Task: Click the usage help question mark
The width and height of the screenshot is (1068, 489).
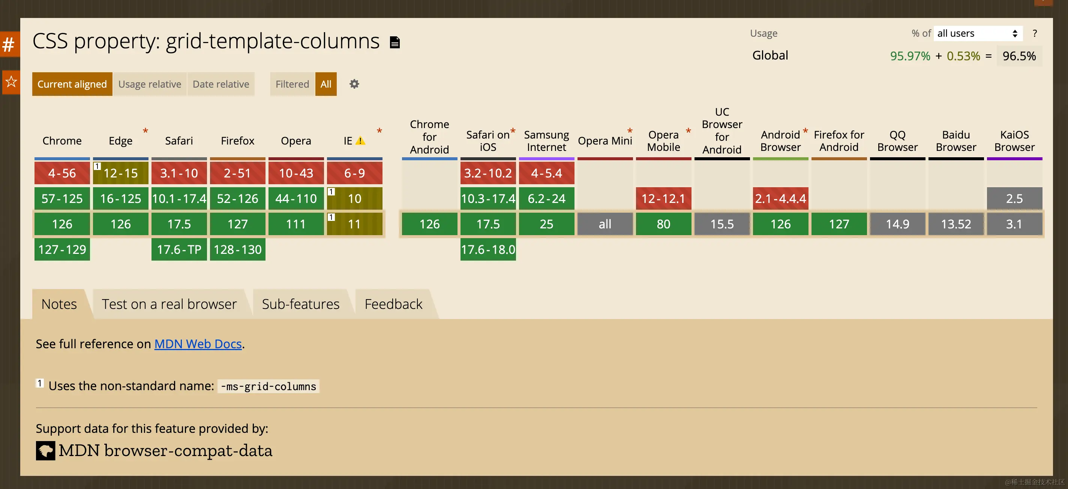Action: pos(1034,34)
